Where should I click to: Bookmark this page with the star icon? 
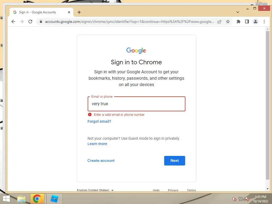tap(228, 22)
